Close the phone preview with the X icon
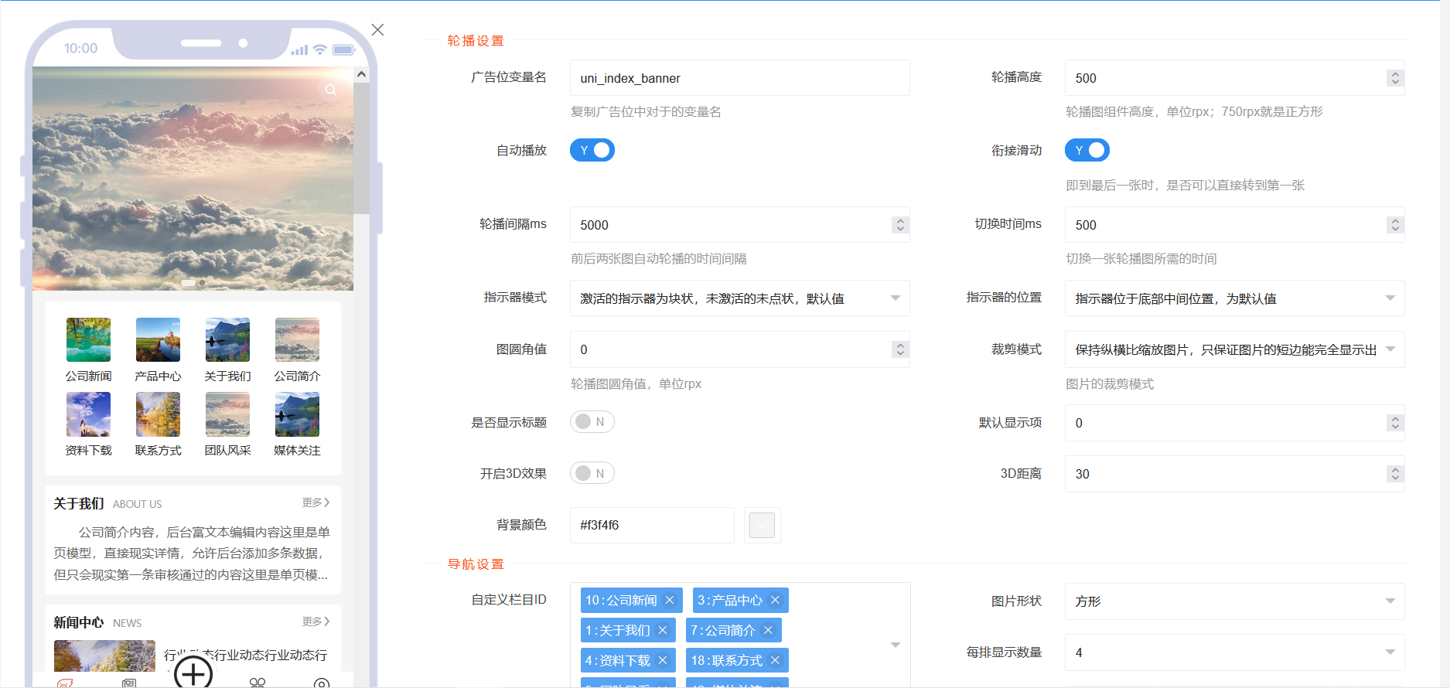The width and height of the screenshot is (1450, 688). tap(377, 30)
